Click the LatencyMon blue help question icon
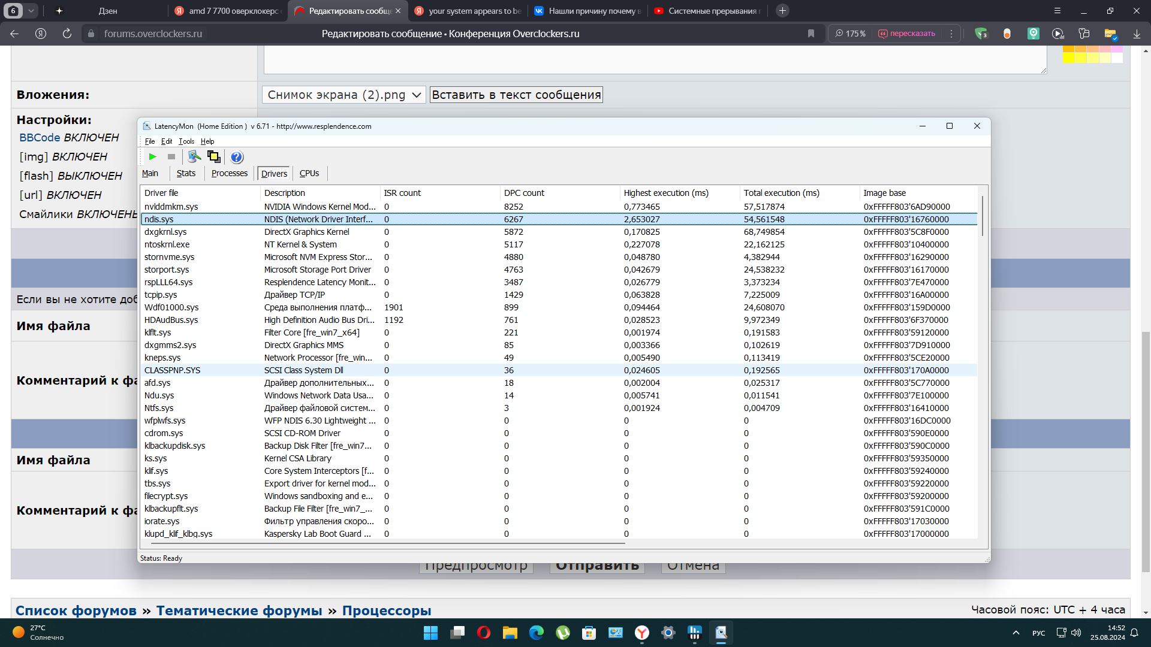Viewport: 1151px width, 647px height. tap(237, 157)
